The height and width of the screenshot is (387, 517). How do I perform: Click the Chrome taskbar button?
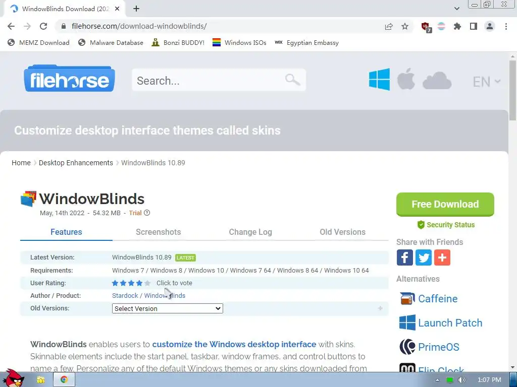click(64, 380)
